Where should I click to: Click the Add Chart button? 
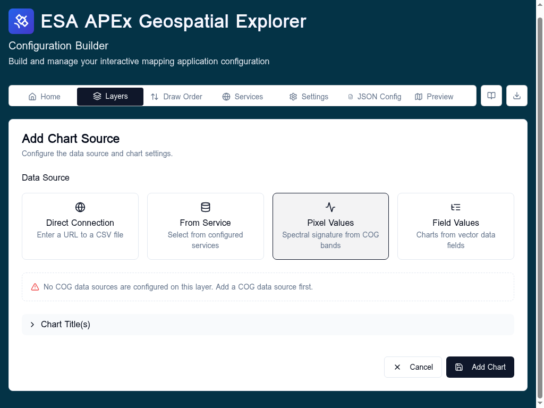point(480,367)
